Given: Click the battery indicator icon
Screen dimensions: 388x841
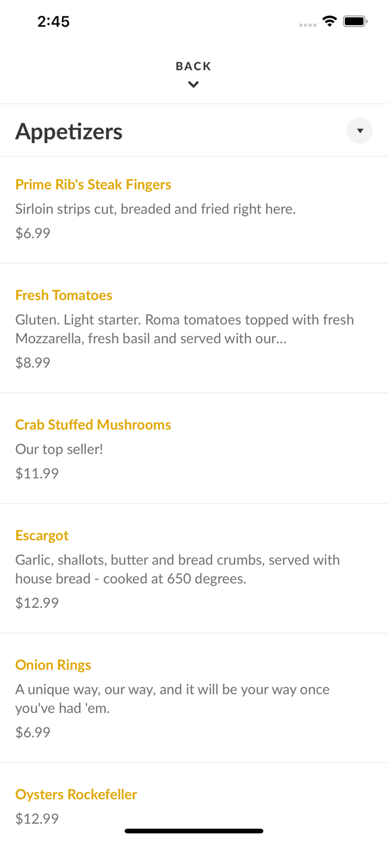Looking at the screenshot, I should point(355,22).
